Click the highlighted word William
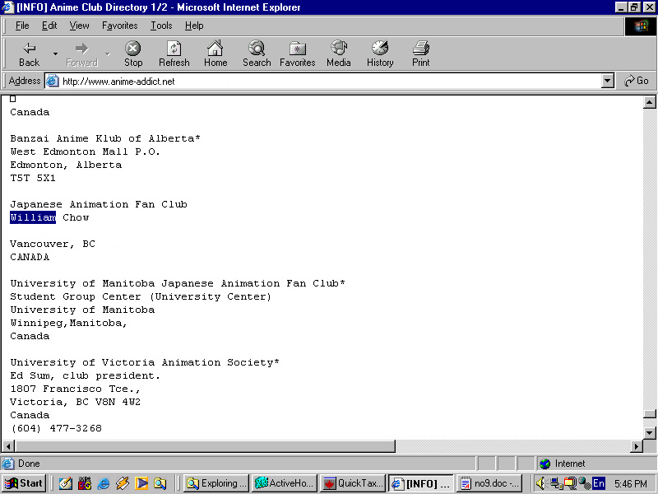 (33, 217)
